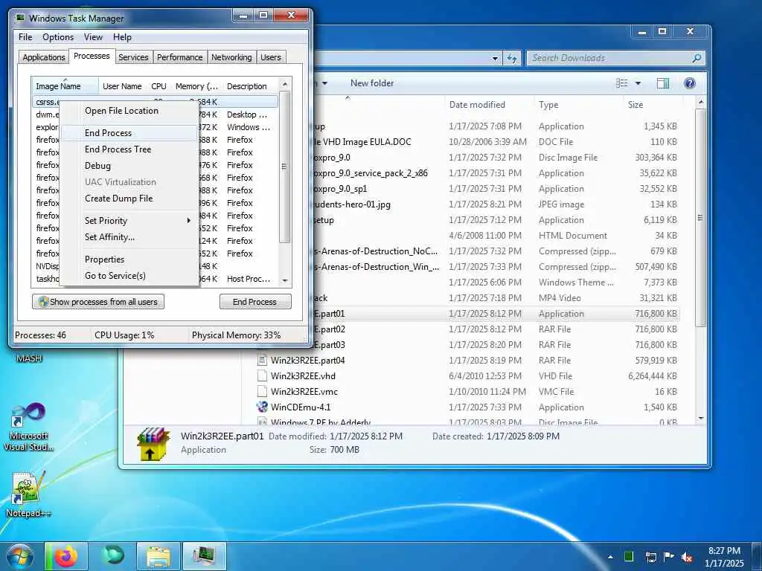Open Notepad++ desktop shortcut
The height and width of the screenshot is (571, 762).
click(28, 494)
